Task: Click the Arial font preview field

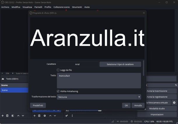Action: (x=78, y=64)
